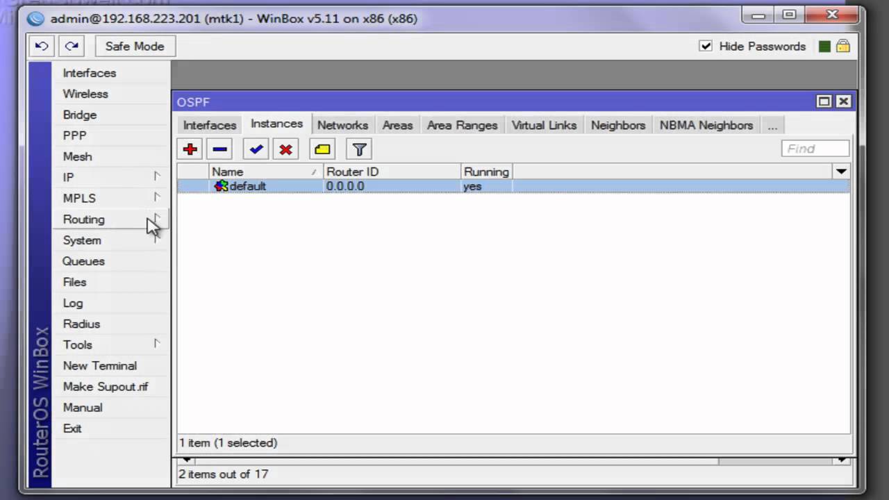The height and width of the screenshot is (500, 889).
Task: Click the horizontal scrollbar below OSPF window
Action: 514,460
